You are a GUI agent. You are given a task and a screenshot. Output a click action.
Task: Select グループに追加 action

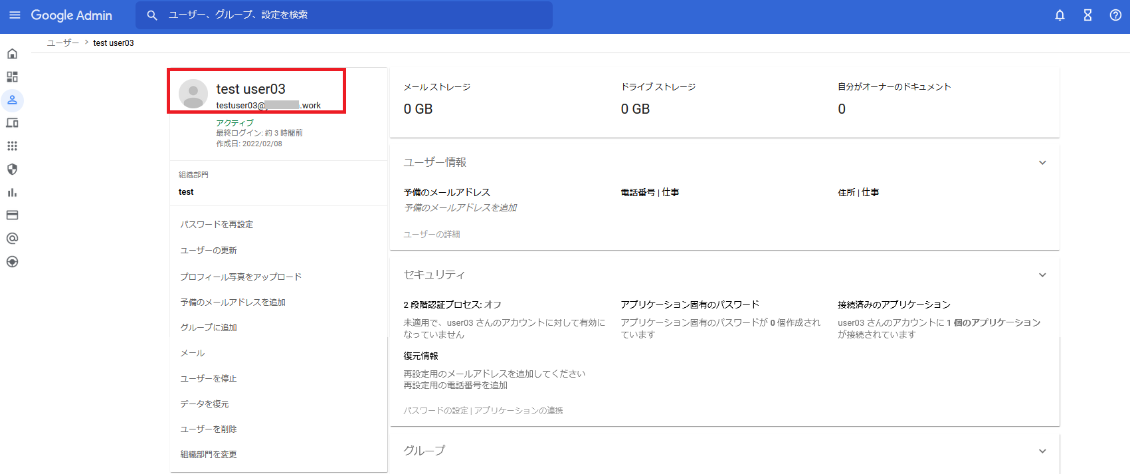tap(209, 328)
